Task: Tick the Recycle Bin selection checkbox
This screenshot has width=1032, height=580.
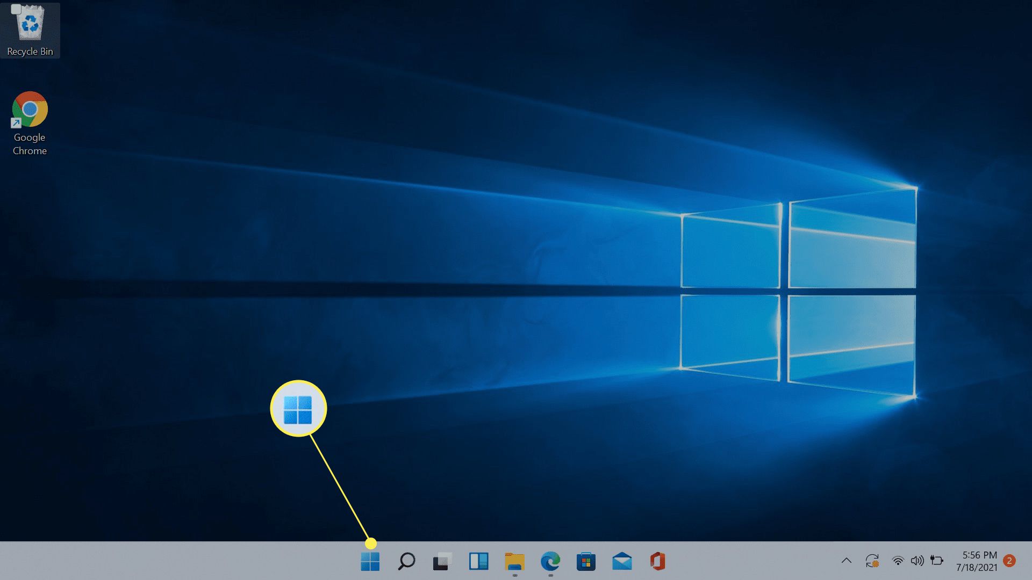Action: [16, 9]
